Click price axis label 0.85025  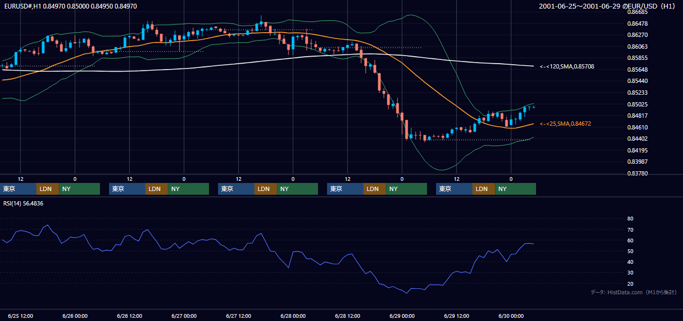637,104
